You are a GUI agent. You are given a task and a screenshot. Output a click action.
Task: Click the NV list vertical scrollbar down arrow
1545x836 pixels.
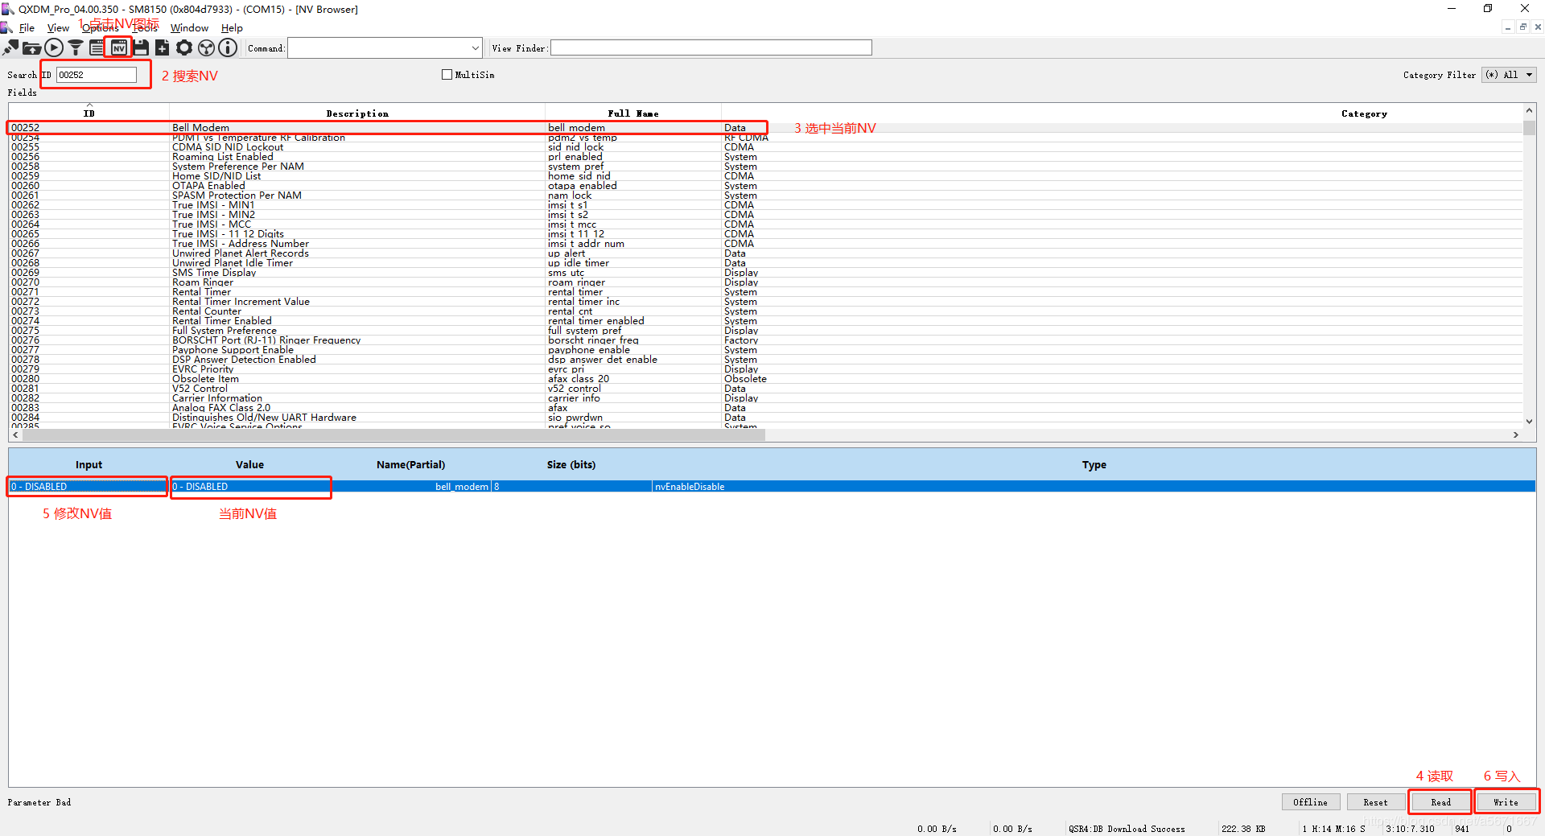point(1529,421)
